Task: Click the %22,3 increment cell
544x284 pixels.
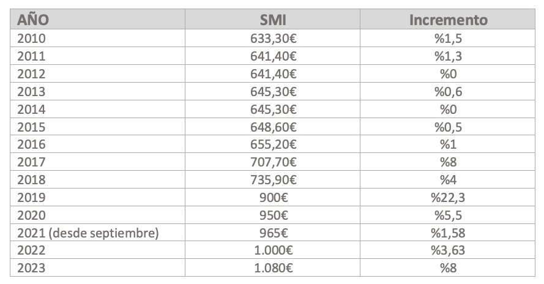Action: coord(448,197)
